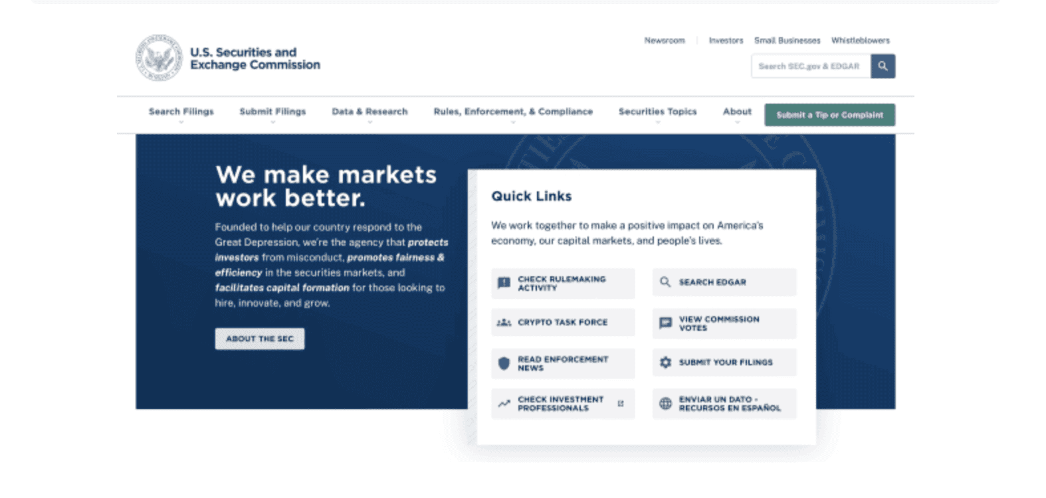Click Submit a Tip or Complaint button
Screen dimensions: 1046x498
tap(829, 115)
